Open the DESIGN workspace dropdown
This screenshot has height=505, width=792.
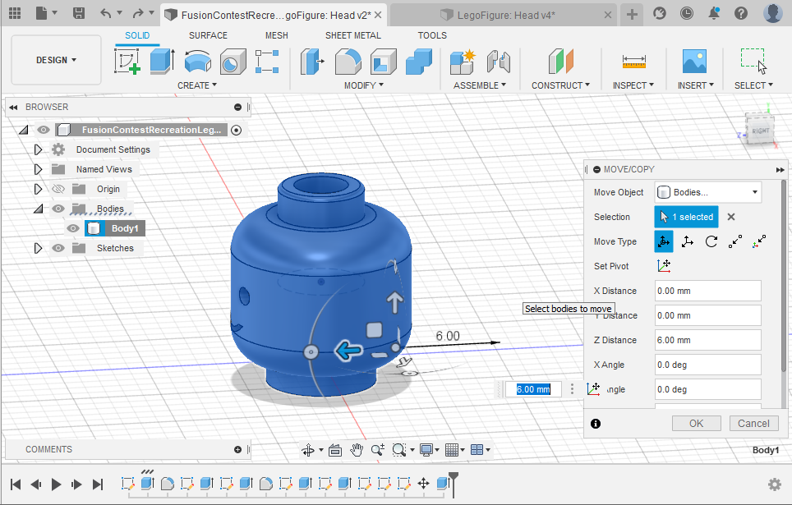coord(56,60)
